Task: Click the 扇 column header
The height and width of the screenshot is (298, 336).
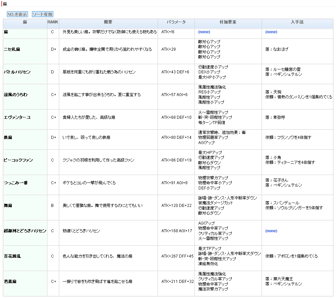Action: [25, 22]
